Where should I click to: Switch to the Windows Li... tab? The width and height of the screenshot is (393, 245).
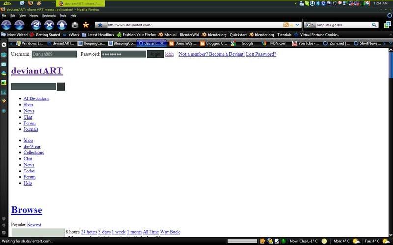[x=30, y=43]
